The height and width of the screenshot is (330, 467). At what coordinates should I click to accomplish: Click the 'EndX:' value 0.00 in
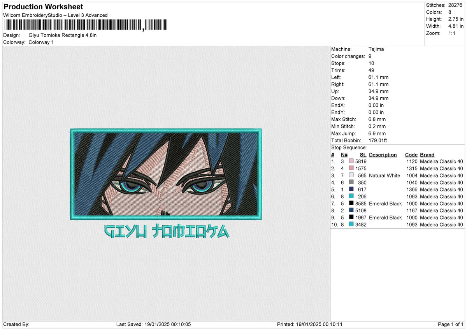[376, 105]
